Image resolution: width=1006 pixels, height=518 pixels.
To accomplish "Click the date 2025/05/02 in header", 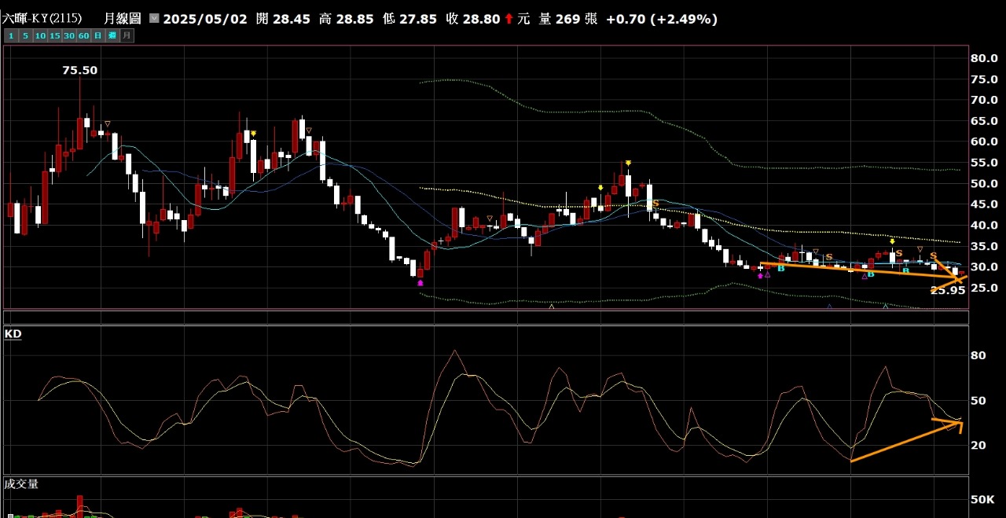I will 204,19.
